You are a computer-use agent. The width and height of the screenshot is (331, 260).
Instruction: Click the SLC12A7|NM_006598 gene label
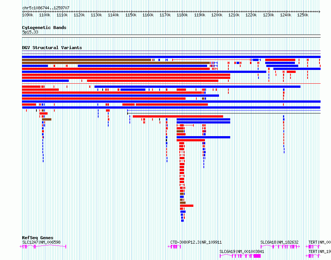(x=41, y=242)
